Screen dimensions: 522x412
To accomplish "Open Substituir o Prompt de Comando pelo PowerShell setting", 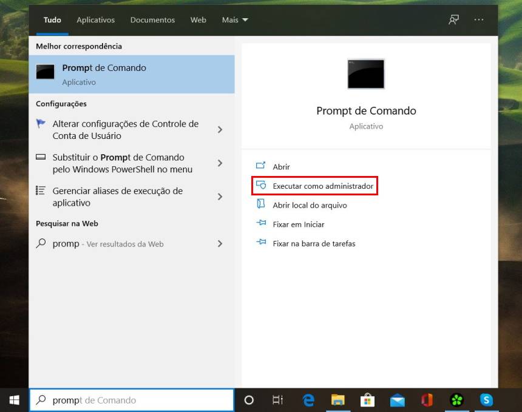I will pos(122,163).
